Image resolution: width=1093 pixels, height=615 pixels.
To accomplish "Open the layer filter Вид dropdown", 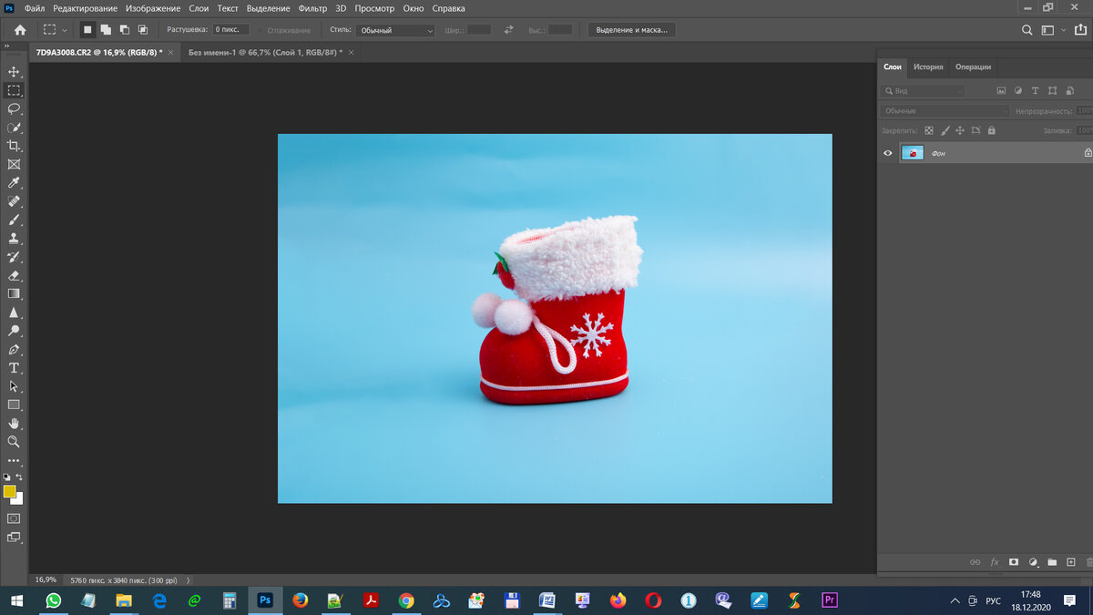I will tap(924, 91).
